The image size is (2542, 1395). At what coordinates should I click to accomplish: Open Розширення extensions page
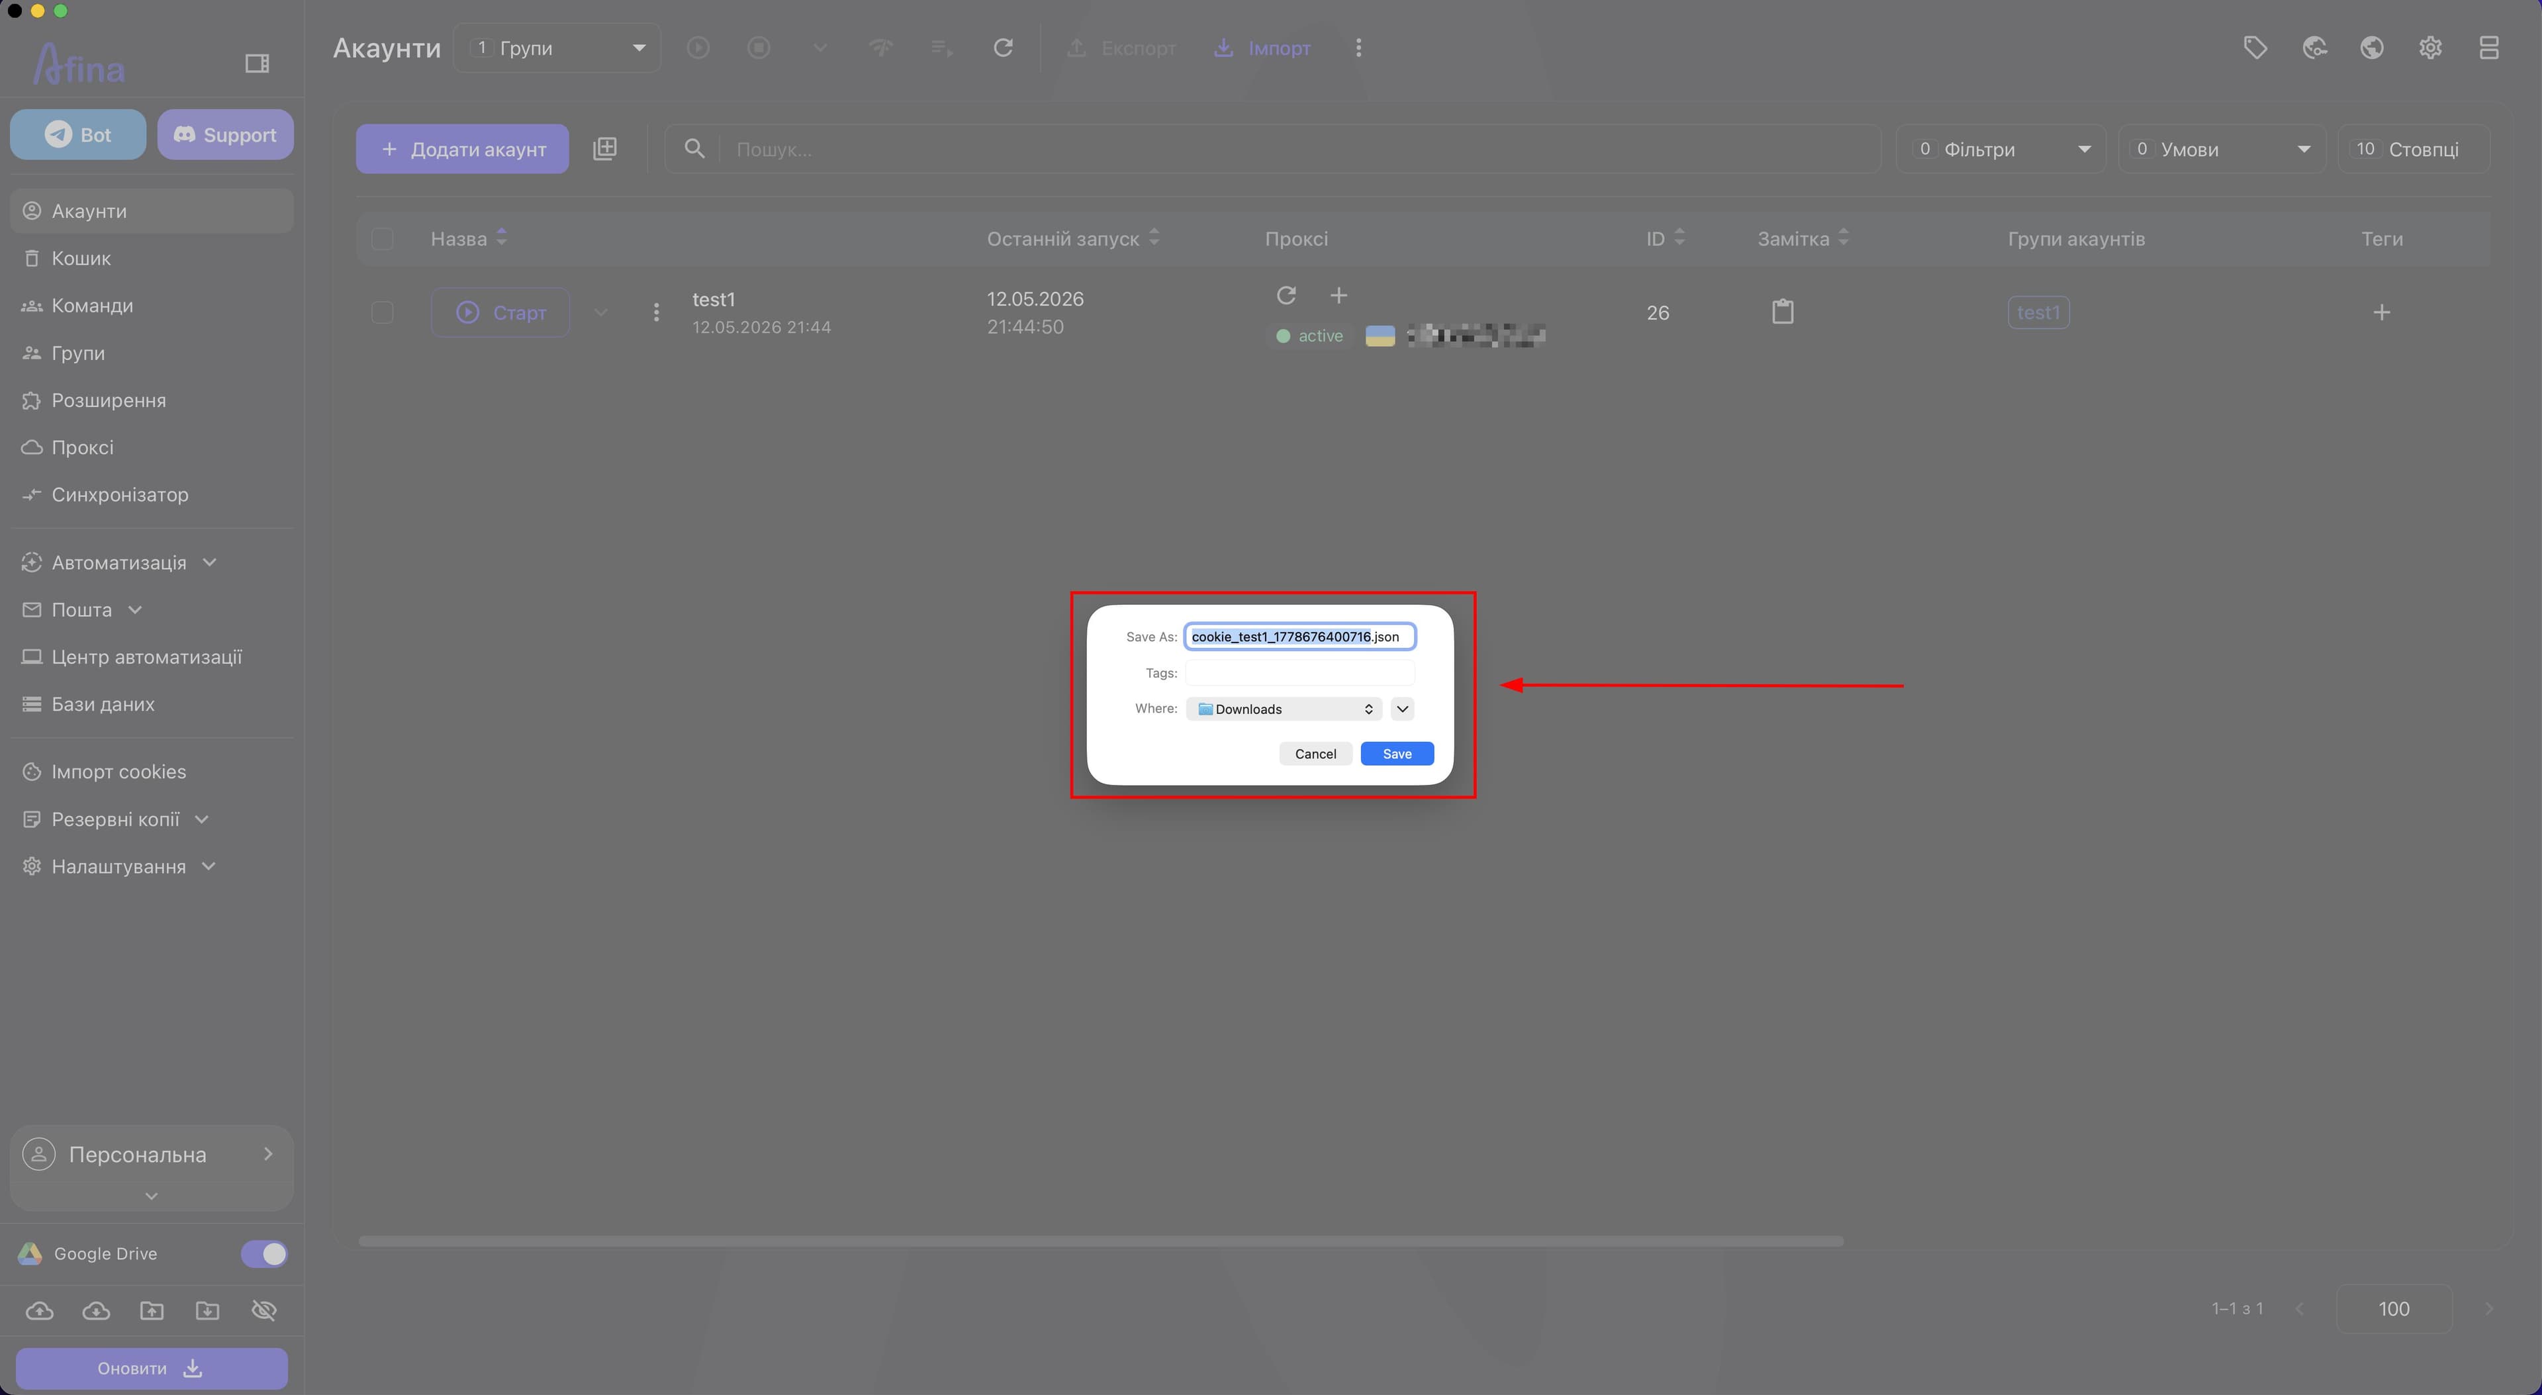(x=152, y=400)
